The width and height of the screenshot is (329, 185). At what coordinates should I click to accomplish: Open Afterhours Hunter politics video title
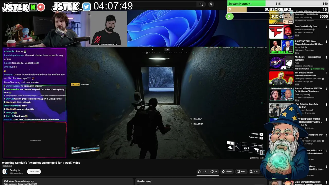tap(308, 58)
